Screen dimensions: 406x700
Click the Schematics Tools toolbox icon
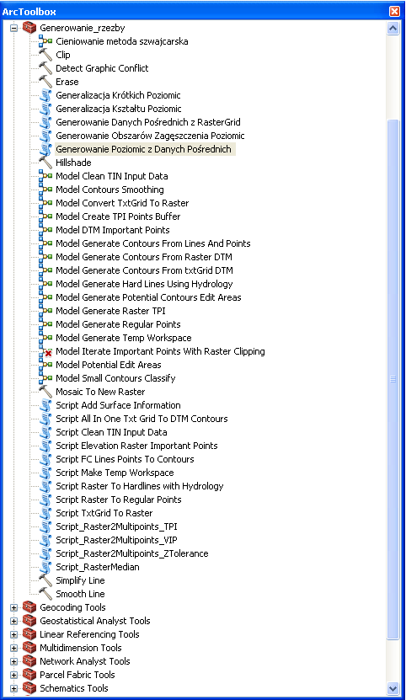29,688
